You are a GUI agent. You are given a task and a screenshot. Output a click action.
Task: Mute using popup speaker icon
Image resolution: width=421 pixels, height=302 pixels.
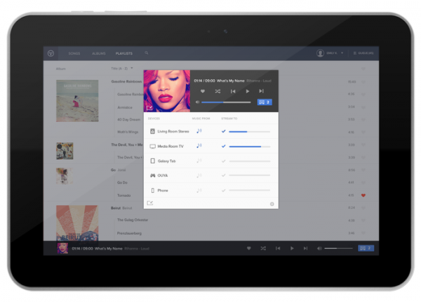point(197,102)
